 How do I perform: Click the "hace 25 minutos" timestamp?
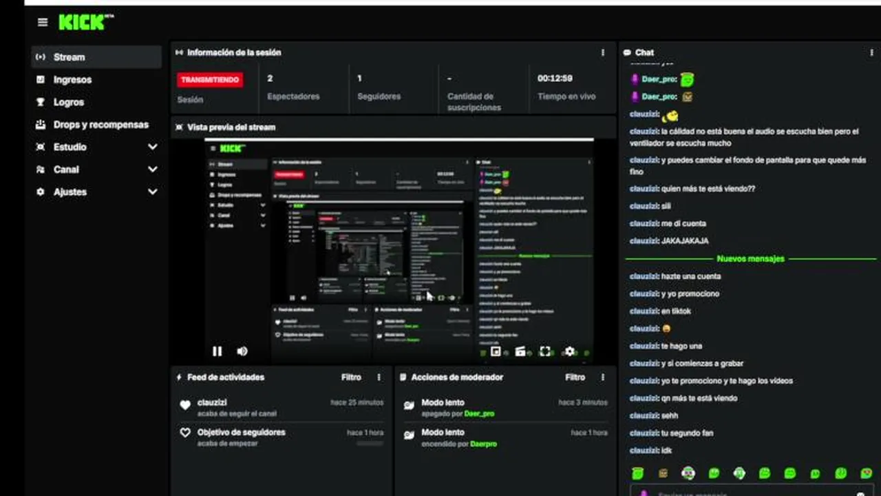click(x=357, y=402)
